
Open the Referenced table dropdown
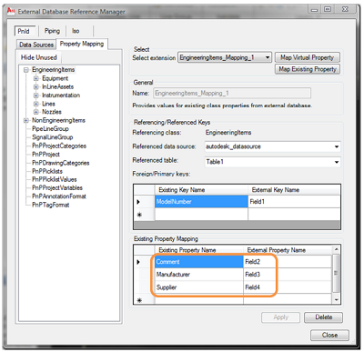coord(272,162)
